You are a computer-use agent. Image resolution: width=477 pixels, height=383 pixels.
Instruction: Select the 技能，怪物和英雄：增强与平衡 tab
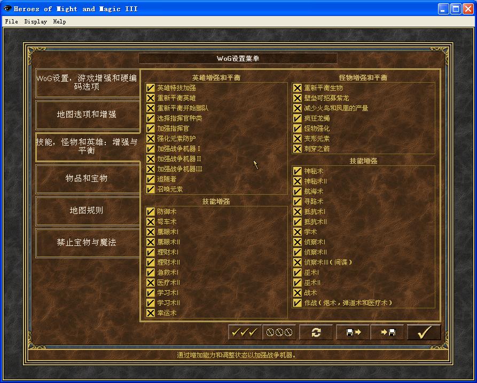point(87,147)
